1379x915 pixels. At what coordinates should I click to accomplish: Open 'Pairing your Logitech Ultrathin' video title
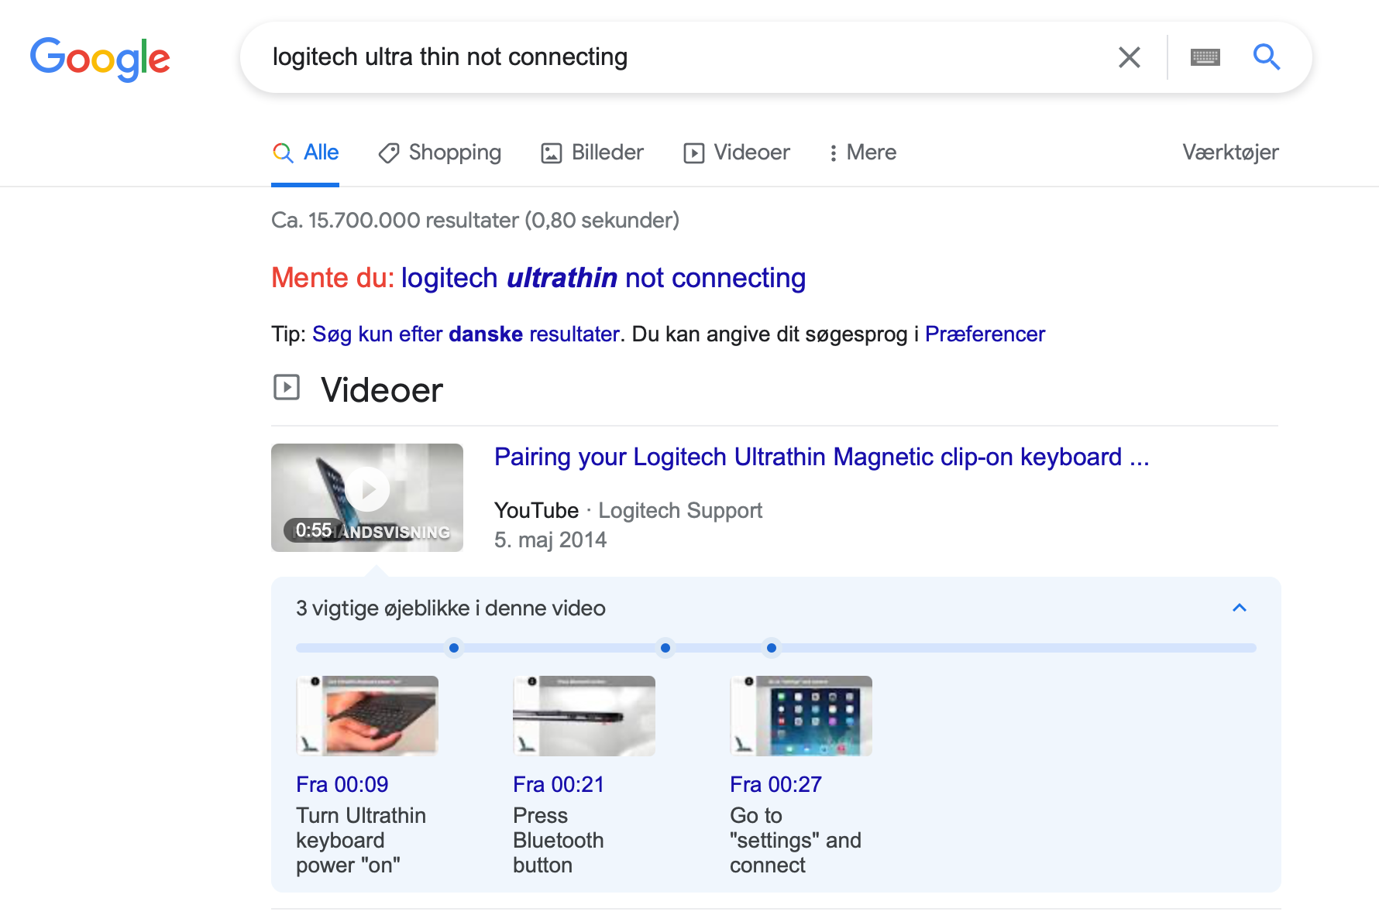click(821, 457)
